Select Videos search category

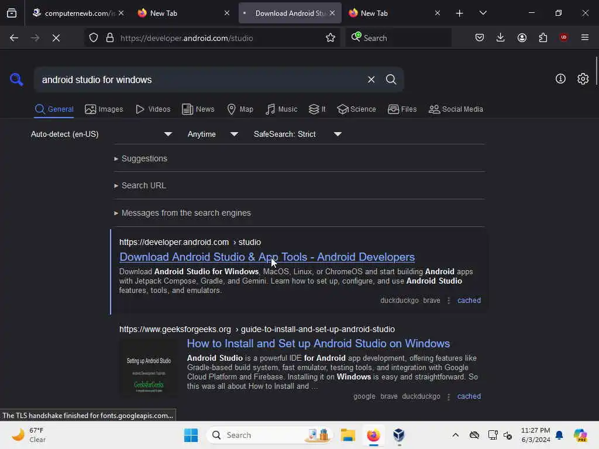(x=153, y=109)
